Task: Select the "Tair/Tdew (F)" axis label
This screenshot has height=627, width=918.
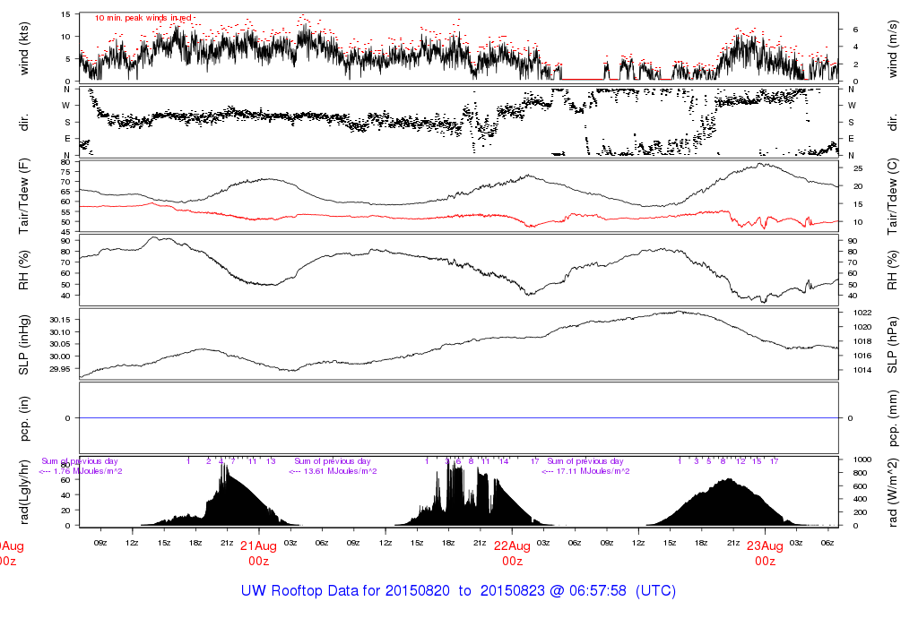Action: 24,196
